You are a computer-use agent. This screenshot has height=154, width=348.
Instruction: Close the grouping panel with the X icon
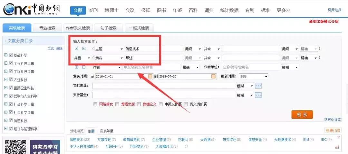coord(338,137)
